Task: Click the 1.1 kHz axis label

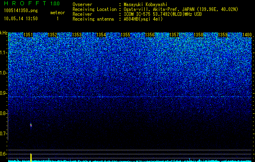Action: 3,53
